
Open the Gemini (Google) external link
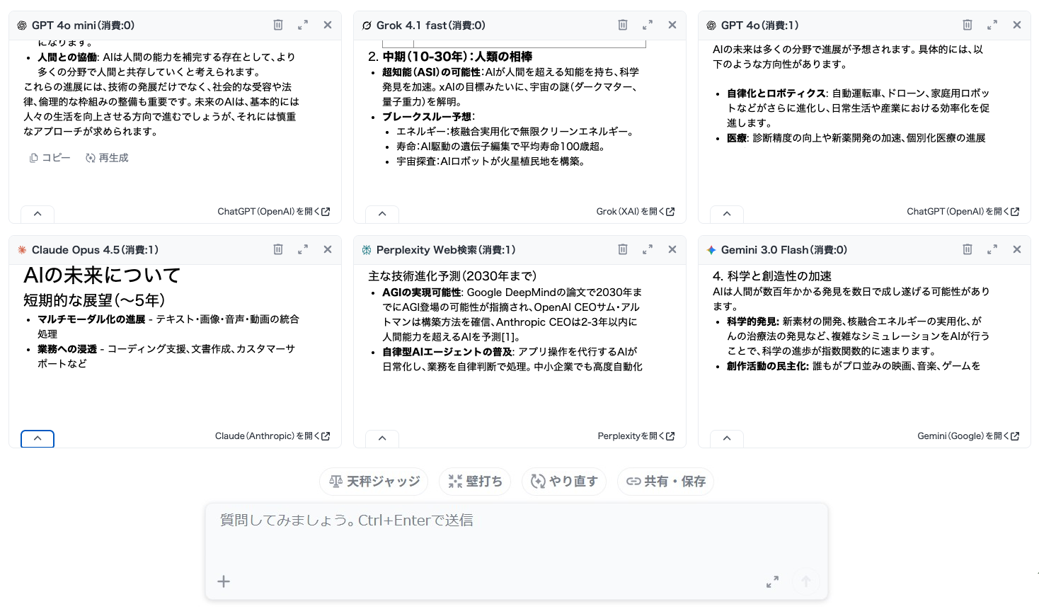click(968, 436)
